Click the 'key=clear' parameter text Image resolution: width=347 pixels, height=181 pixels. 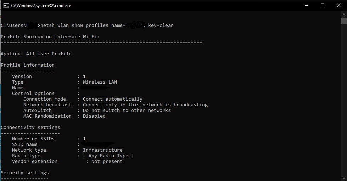[x=161, y=26]
